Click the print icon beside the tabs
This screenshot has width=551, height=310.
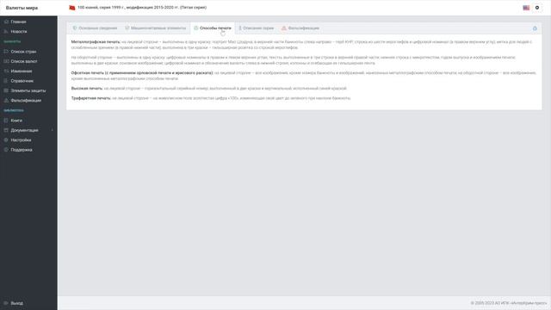535,28
